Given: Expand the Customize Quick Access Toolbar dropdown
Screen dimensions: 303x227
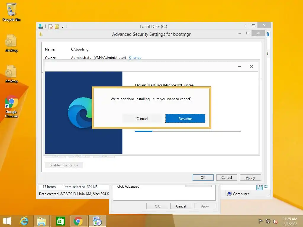Looking at the screenshot, I should point(63,27).
